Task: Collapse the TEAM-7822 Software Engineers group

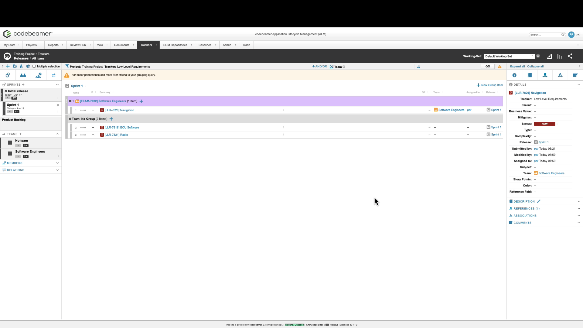Action: (x=70, y=101)
